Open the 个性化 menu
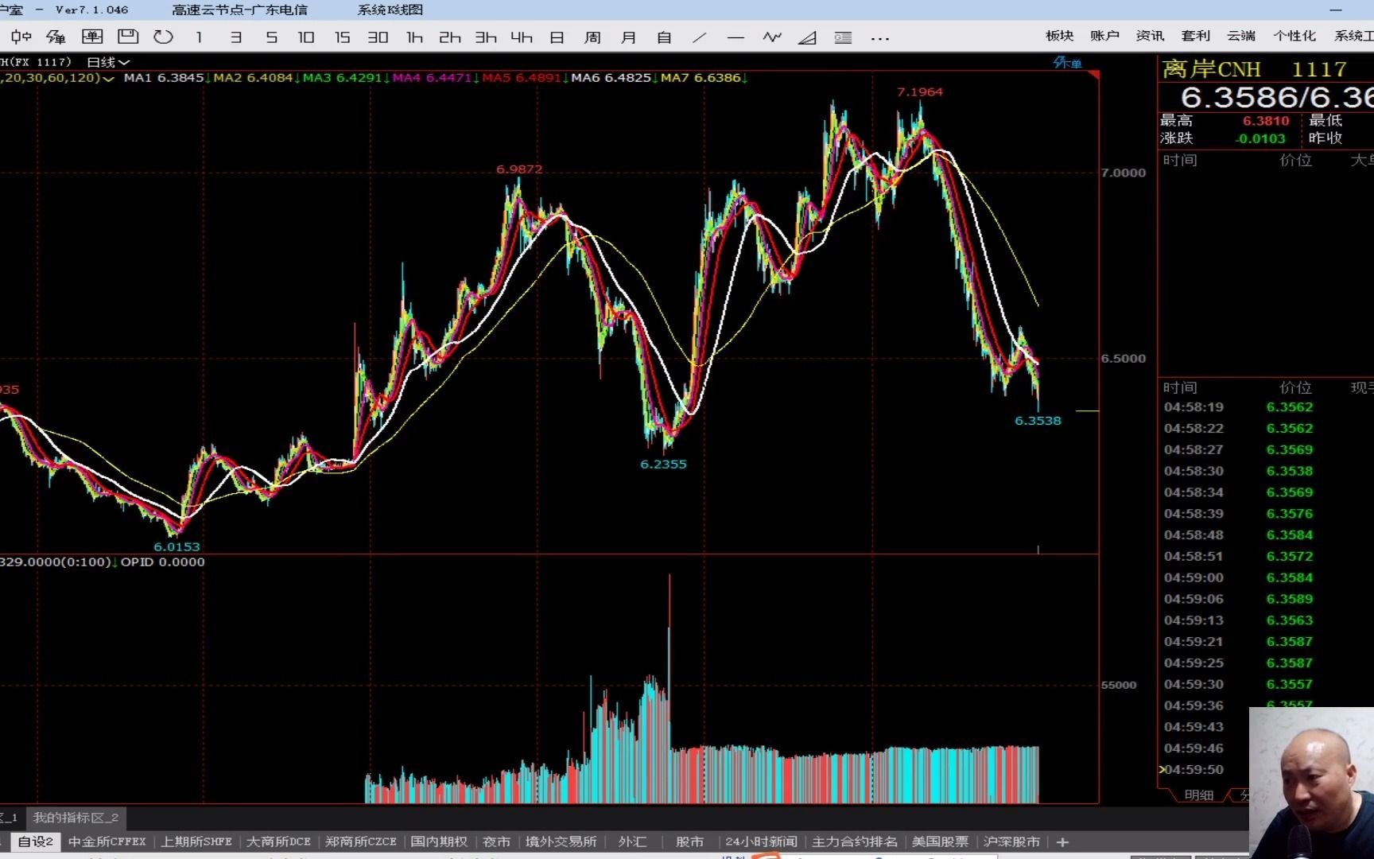This screenshot has height=859, width=1374. 1294,36
